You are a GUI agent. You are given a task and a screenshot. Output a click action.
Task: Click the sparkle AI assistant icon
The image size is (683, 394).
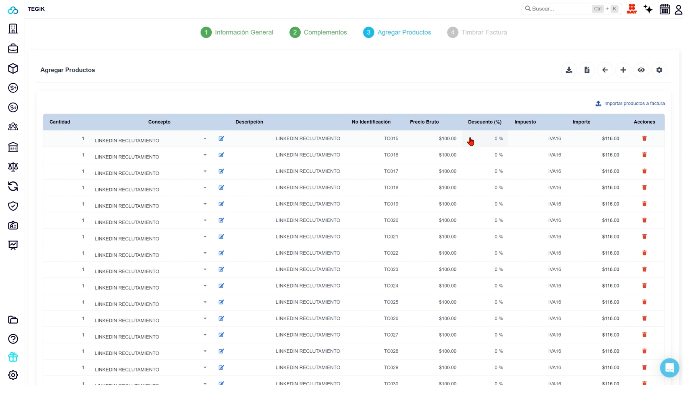[x=648, y=9]
